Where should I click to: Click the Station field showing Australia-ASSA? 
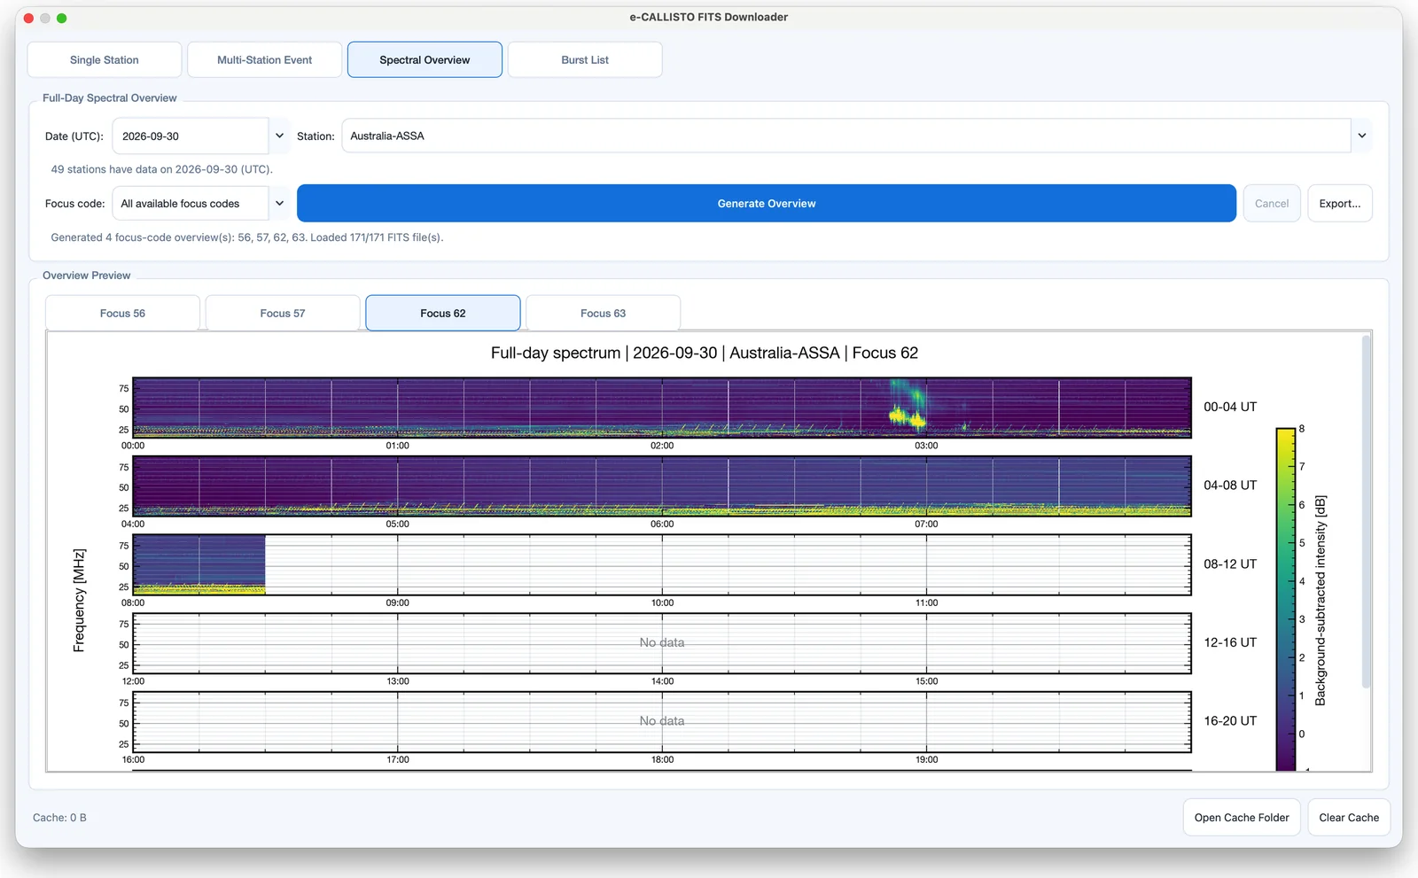pyautogui.click(x=845, y=136)
